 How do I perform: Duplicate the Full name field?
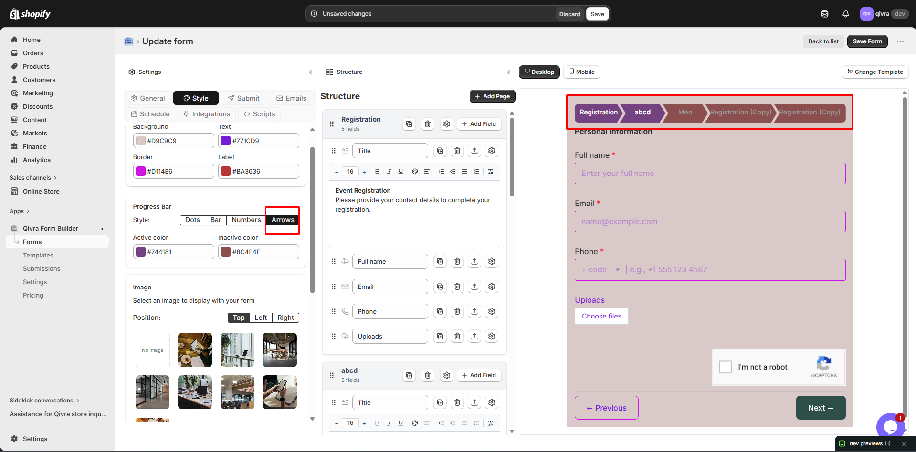tap(440, 261)
